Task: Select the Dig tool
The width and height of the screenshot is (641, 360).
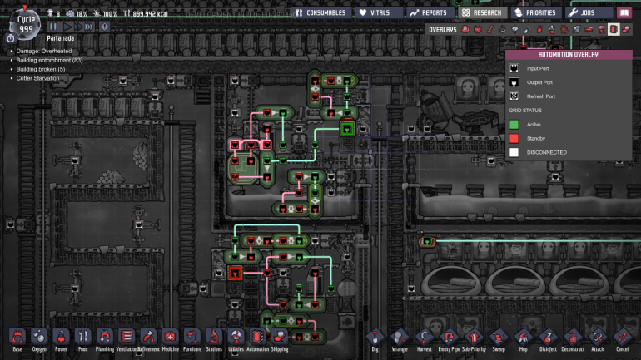Action: pos(375,339)
